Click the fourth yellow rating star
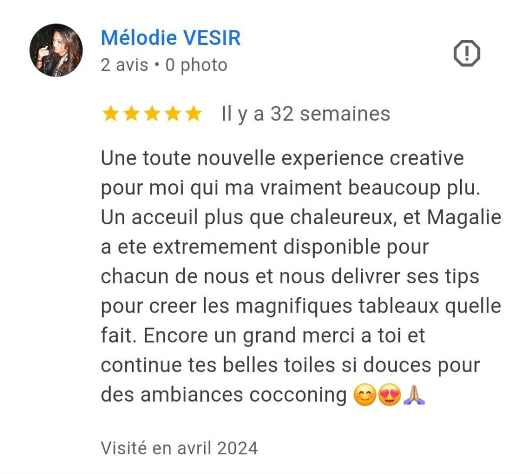 [173, 113]
